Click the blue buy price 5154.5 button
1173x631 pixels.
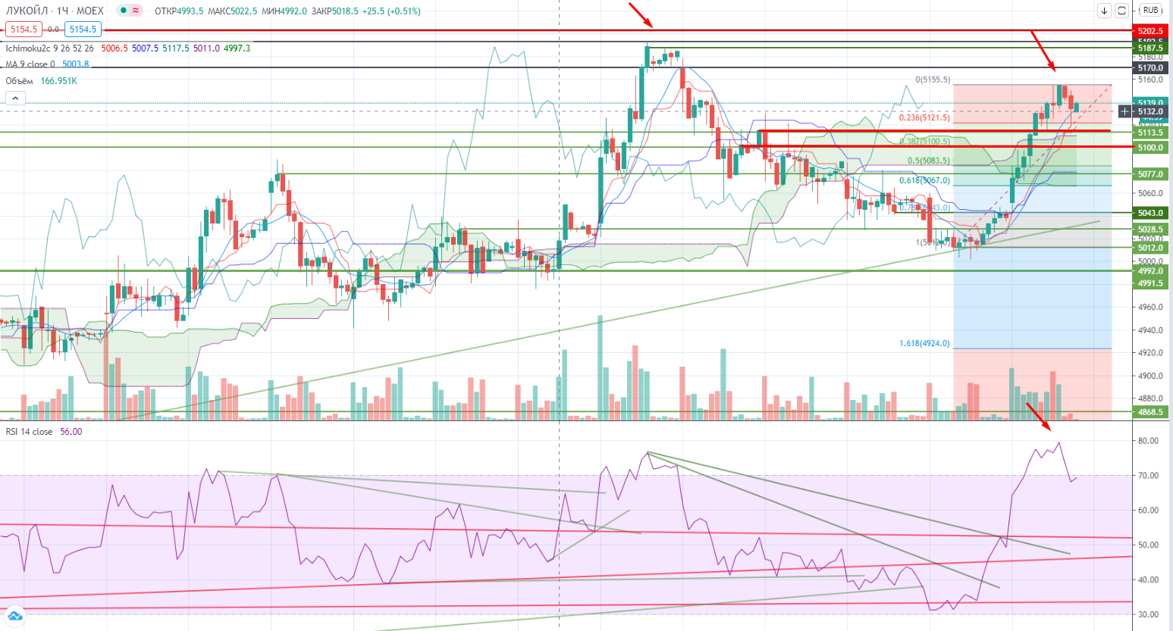83,30
